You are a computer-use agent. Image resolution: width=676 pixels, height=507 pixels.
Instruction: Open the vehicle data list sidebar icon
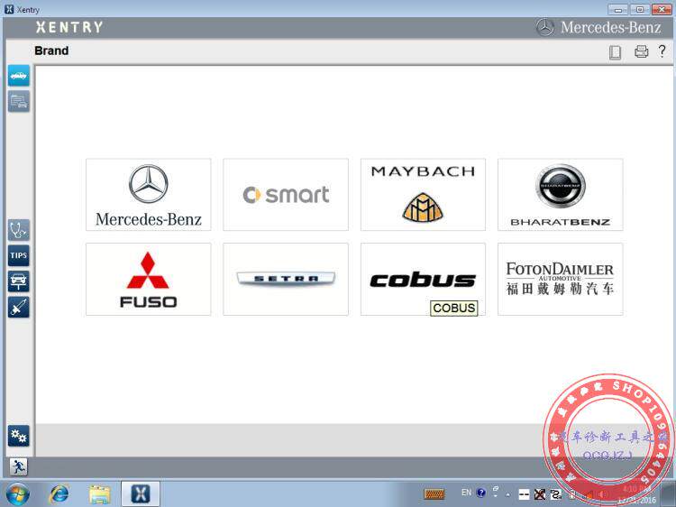point(19,101)
